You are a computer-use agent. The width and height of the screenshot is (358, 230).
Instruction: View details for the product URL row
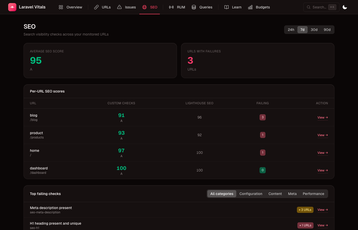coord(323,135)
